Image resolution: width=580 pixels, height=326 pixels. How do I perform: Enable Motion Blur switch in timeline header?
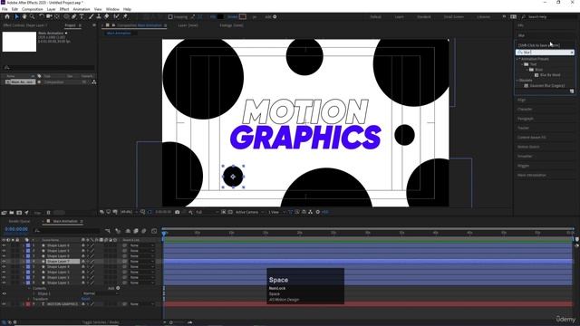[144, 231]
